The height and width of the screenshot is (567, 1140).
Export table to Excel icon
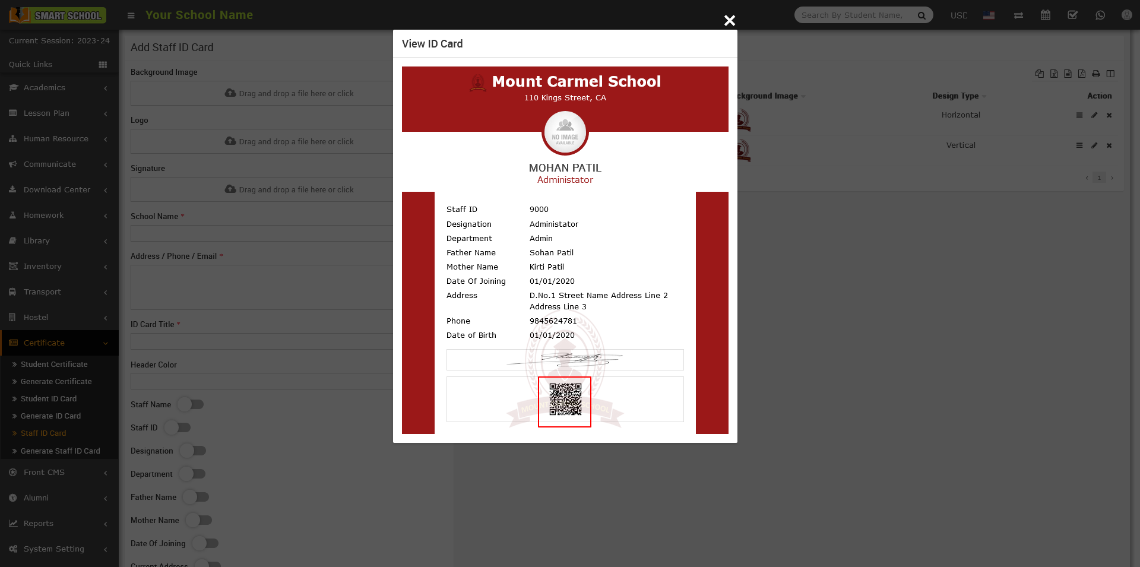[x=1054, y=74]
